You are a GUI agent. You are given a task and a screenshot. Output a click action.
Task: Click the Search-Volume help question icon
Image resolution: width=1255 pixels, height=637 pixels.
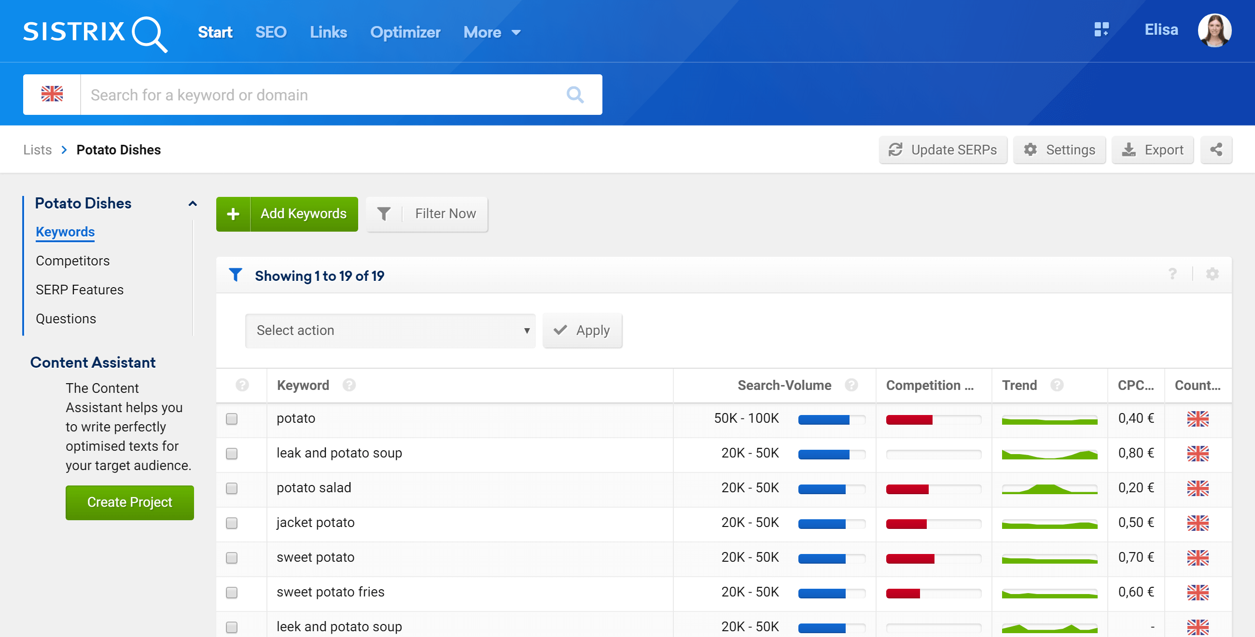[x=851, y=385]
